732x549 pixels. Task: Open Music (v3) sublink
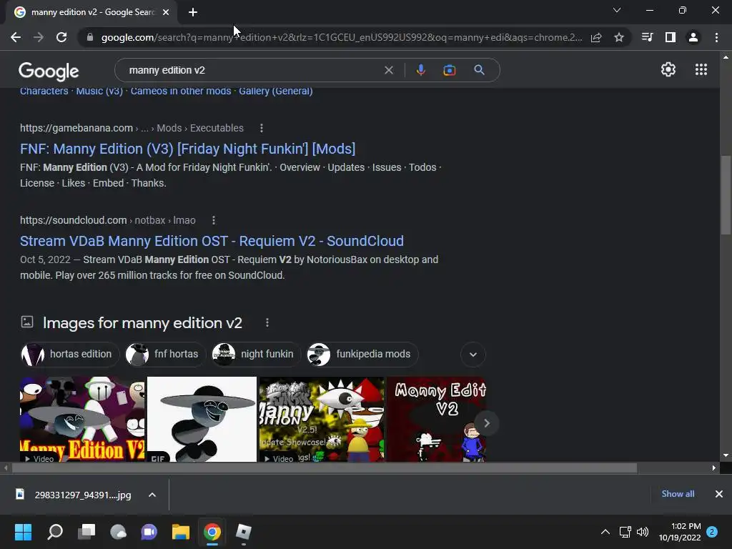coord(99,91)
